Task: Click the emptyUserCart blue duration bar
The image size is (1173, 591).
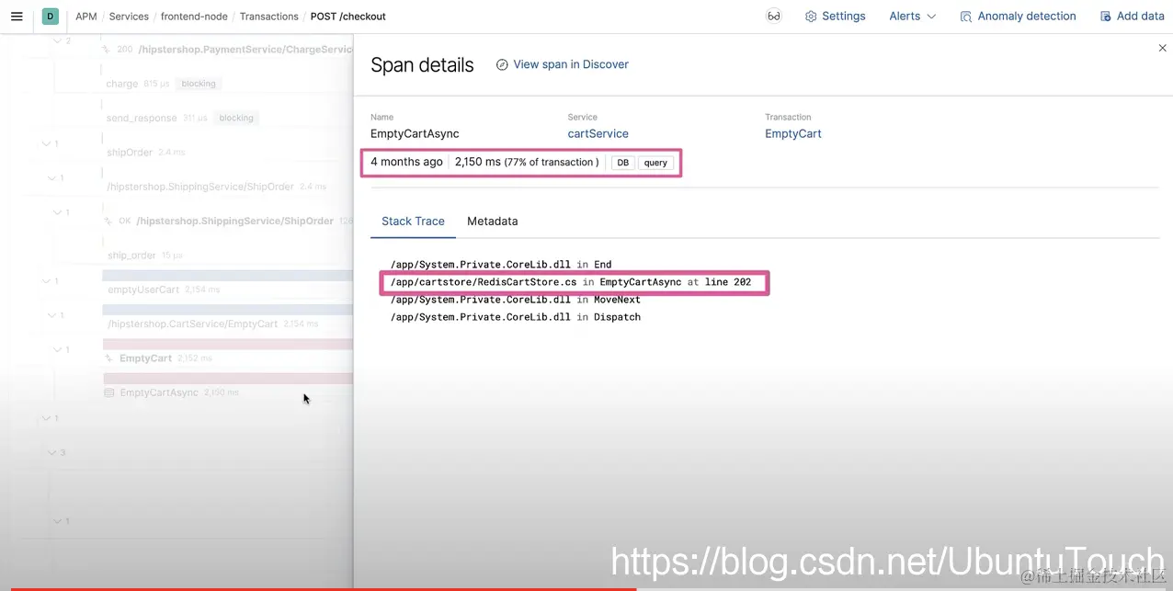Action: (x=227, y=275)
